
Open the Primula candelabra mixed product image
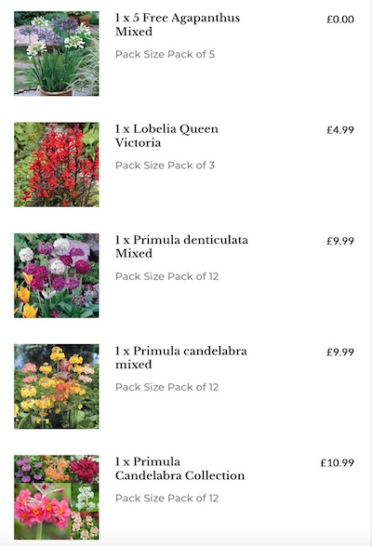coord(57,387)
